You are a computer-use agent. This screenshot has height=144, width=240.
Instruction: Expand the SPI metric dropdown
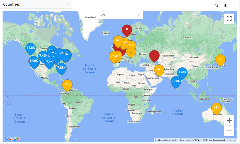pos(120,15)
